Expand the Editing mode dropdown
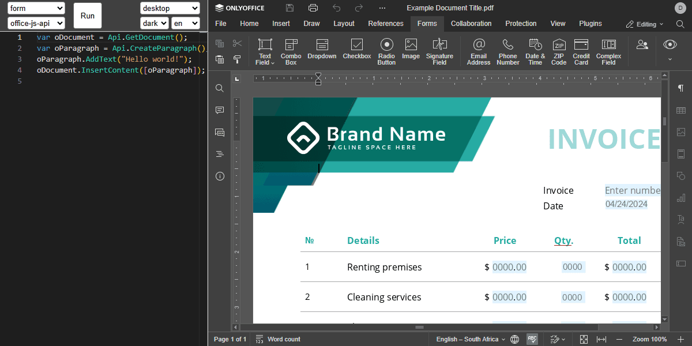Viewport: 692px width, 346px height. coord(645,24)
